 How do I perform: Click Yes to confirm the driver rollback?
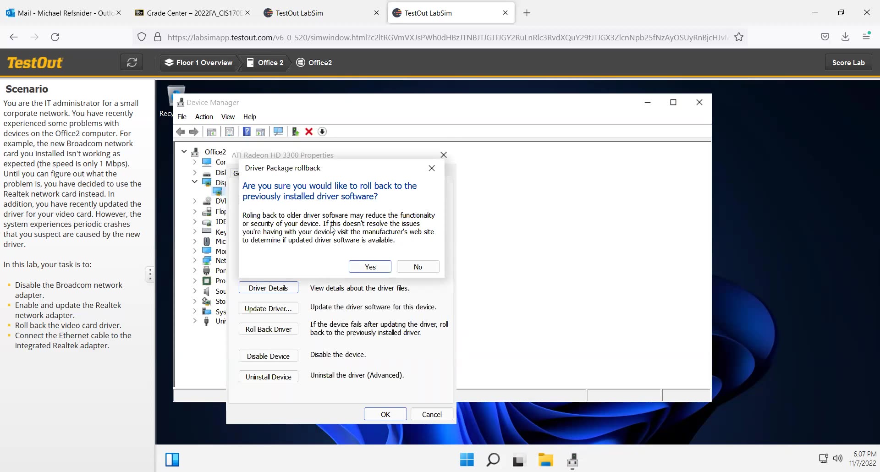pos(370,266)
